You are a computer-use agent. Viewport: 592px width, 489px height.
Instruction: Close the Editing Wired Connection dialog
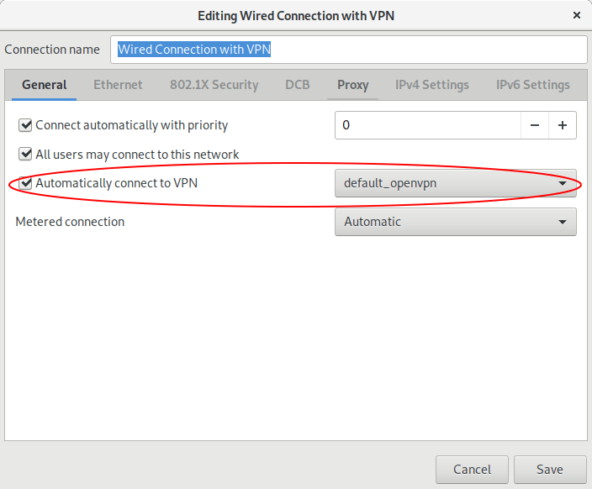(x=577, y=15)
